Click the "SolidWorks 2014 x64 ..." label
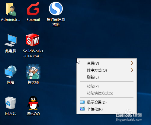The width and height of the screenshot is (151, 125). point(33,53)
